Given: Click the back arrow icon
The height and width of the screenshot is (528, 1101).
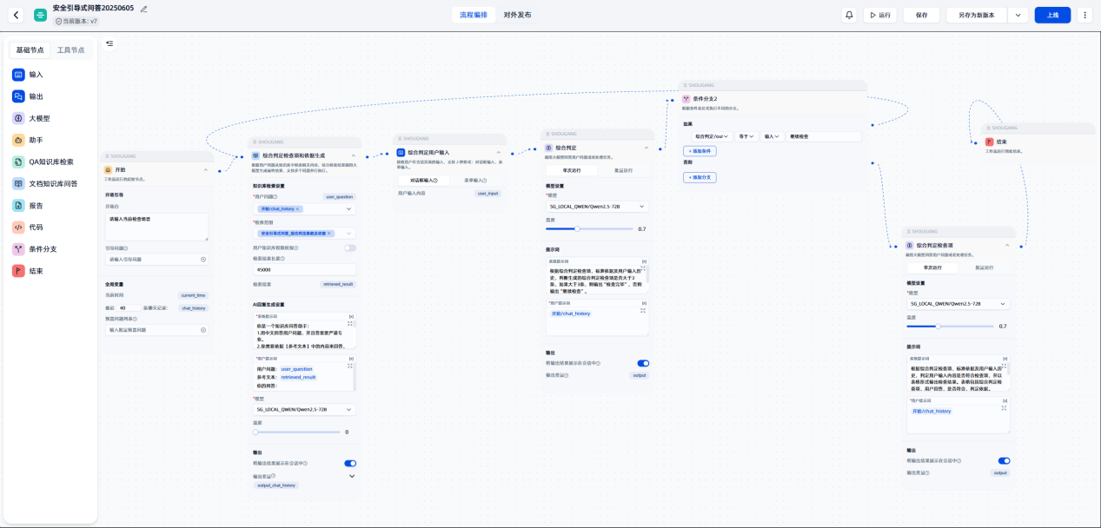Looking at the screenshot, I should coord(16,15).
